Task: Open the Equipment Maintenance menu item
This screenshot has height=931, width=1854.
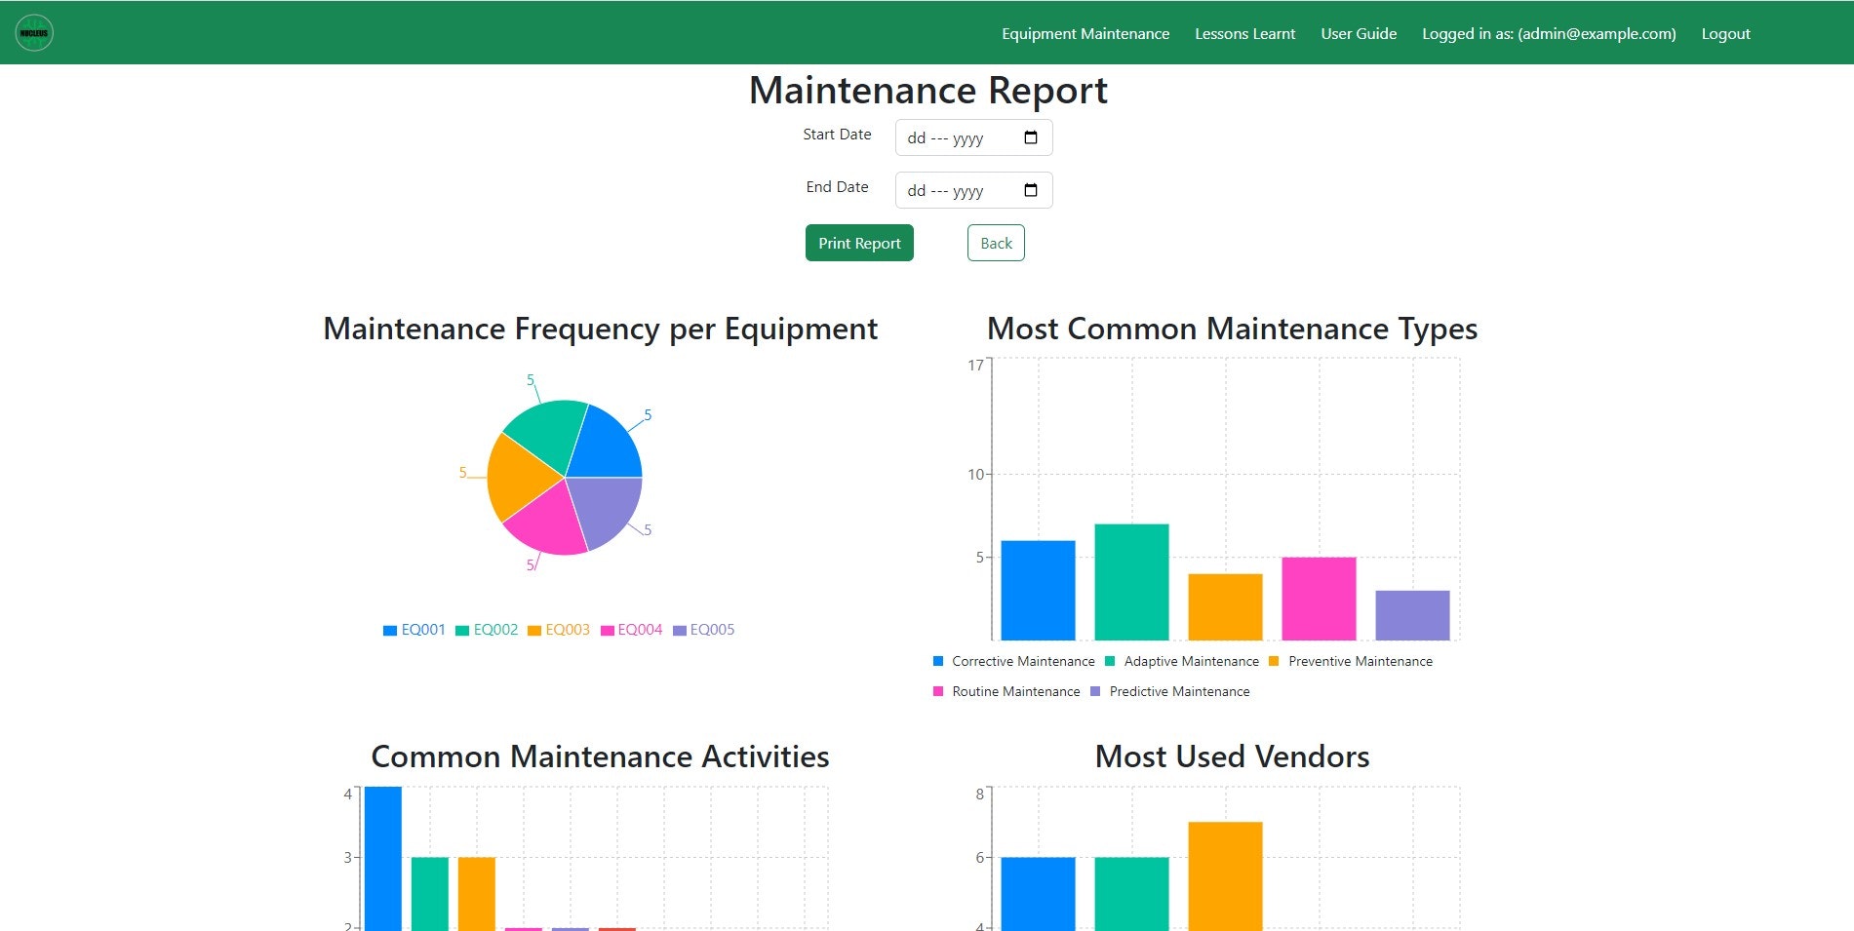Action: (1085, 33)
